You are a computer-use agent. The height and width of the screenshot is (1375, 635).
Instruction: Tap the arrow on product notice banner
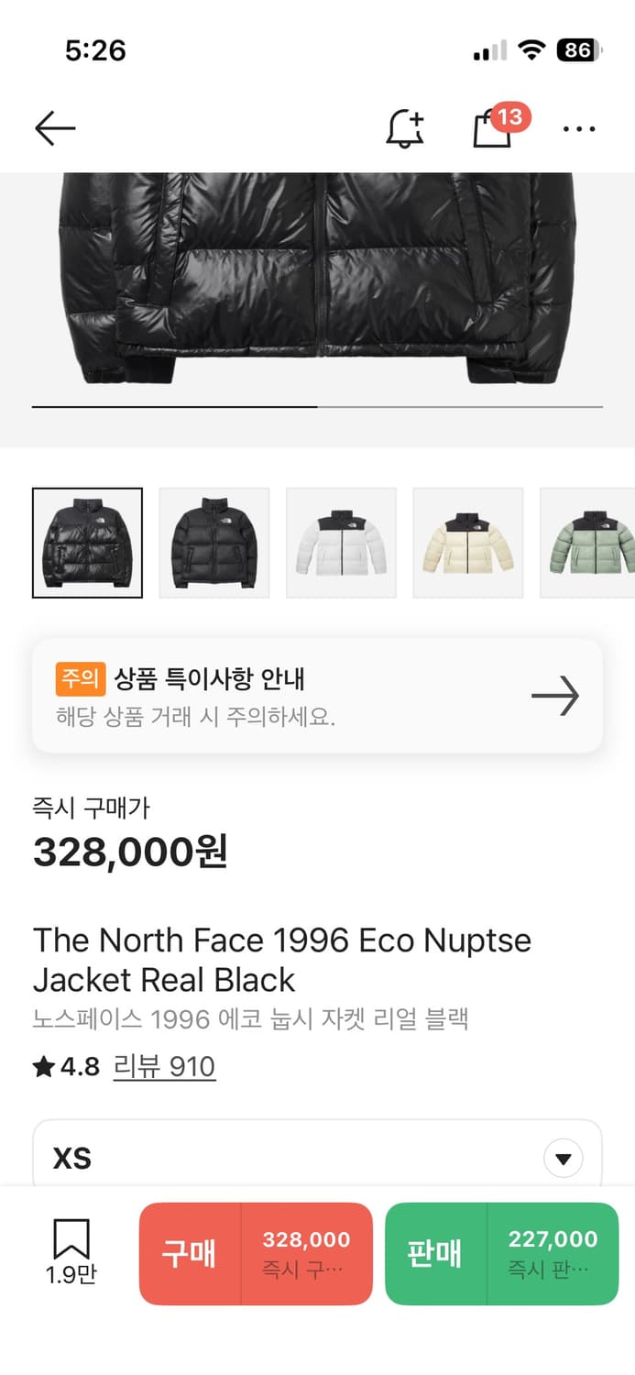(x=555, y=697)
